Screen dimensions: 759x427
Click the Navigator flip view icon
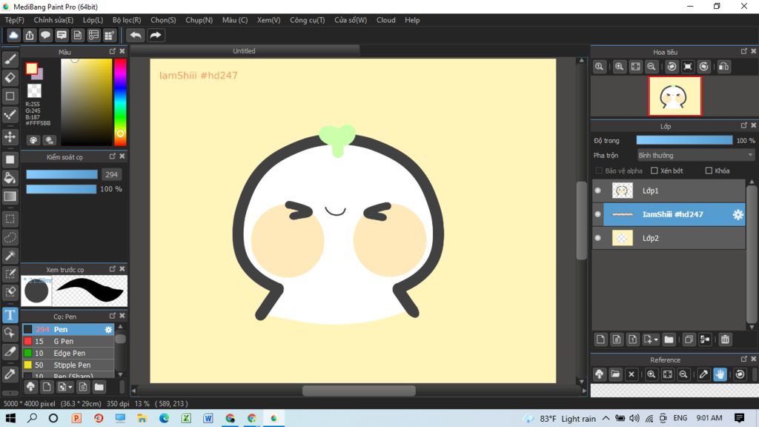click(723, 67)
